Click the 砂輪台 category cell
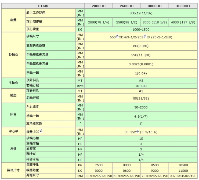Viewport: 199px width, 180px height. point(13,55)
